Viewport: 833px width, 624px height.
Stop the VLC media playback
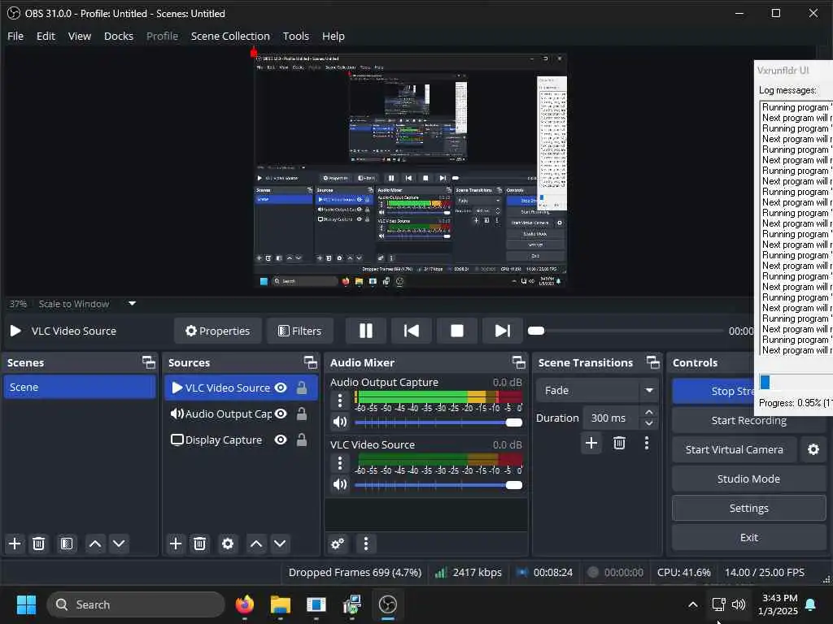[457, 331]
